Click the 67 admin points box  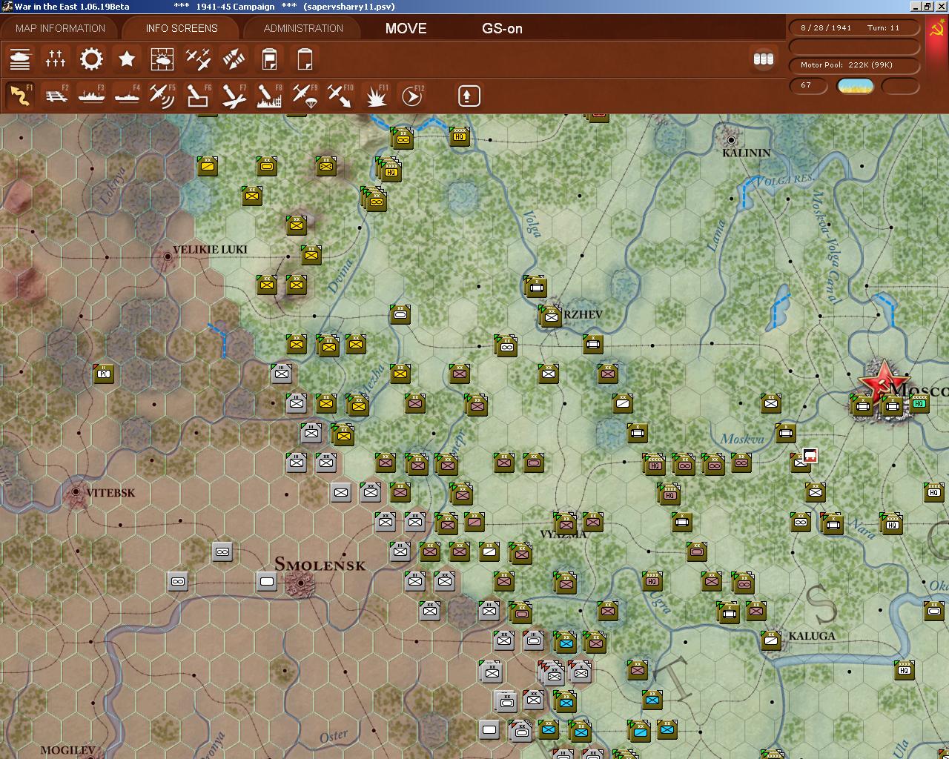point(809,86)
